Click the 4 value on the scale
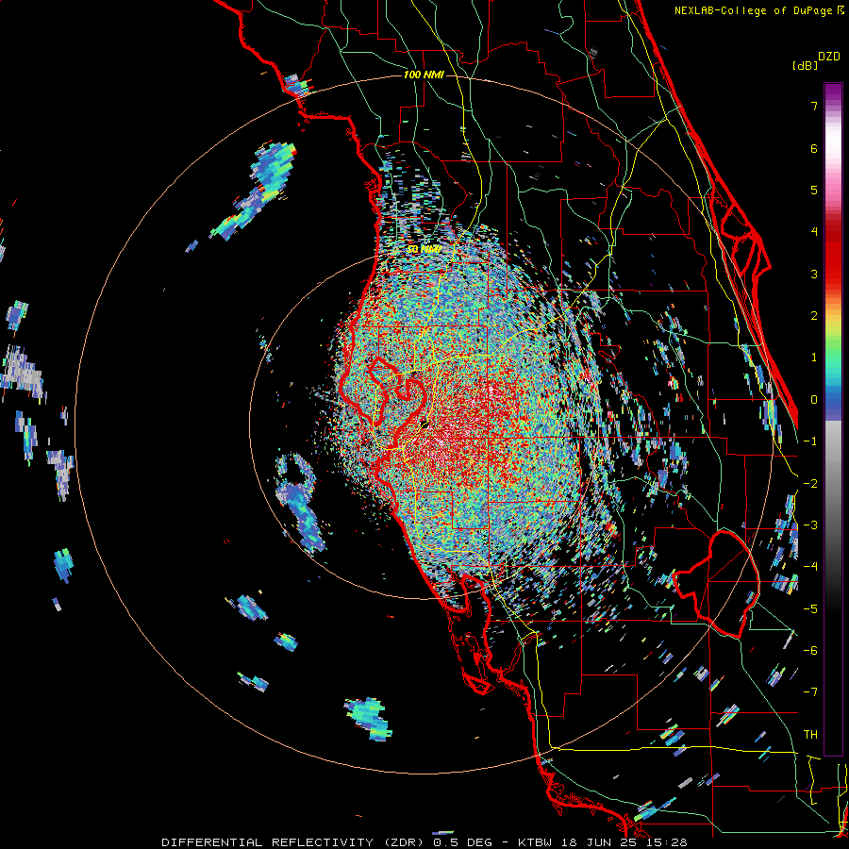Image resolution: width=849 pixels, height=849 pixels. 814,232
